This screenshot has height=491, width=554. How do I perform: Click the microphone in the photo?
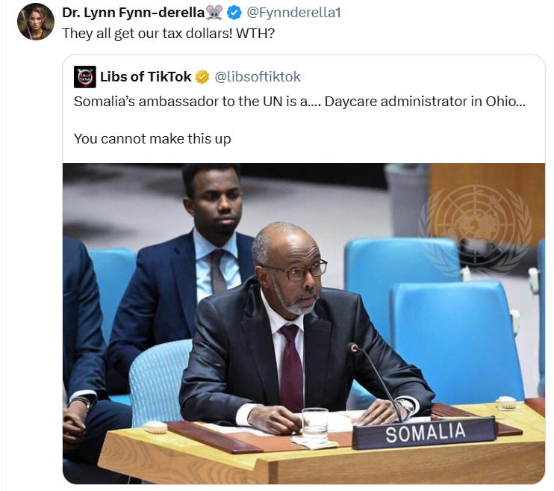tap(376, 380)
